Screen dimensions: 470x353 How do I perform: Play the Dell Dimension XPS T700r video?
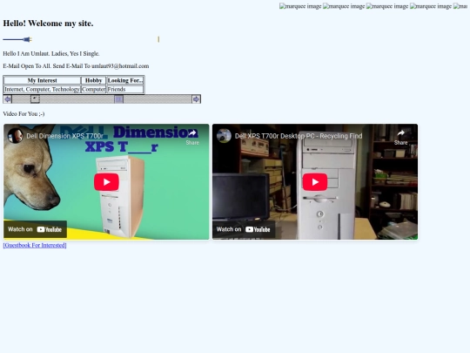click(x=106, y=182)
